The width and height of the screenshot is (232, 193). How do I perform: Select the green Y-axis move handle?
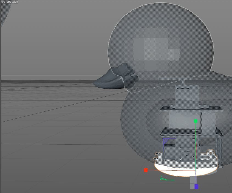[196, 120]
